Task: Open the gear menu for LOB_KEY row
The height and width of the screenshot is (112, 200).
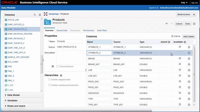Action: click(189, 76)
